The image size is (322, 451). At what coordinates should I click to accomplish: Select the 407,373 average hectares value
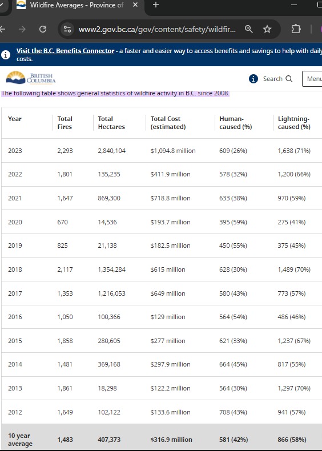(x=109, y=440)
